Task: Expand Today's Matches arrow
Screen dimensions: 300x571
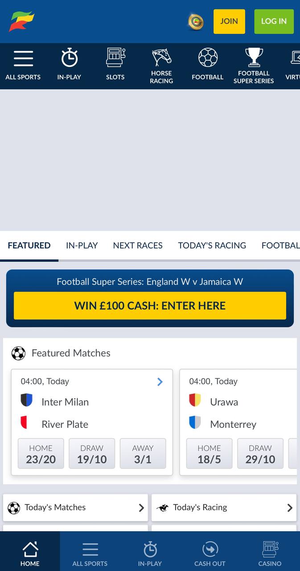Action: click(141, 508)
